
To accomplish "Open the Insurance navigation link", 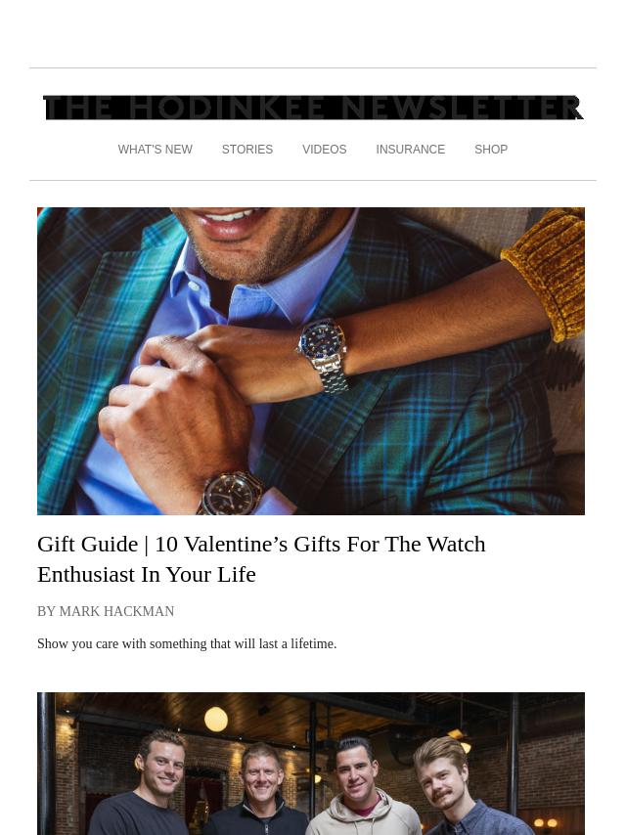I will coord(410,150).
